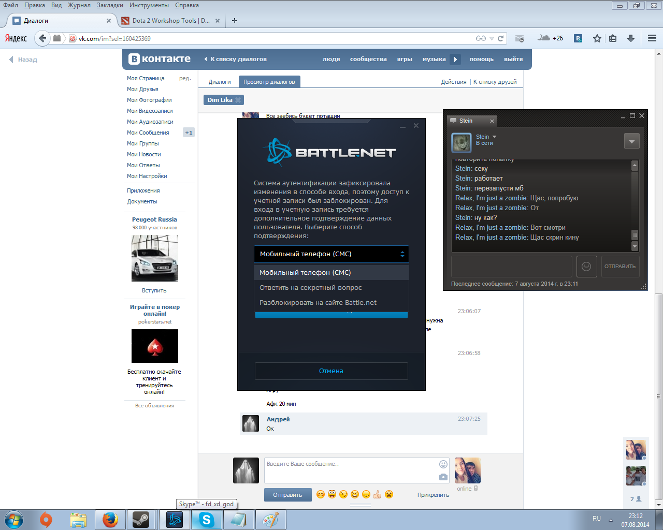Click К списку друзей link
663x530 pixels.
click(495, 82)
